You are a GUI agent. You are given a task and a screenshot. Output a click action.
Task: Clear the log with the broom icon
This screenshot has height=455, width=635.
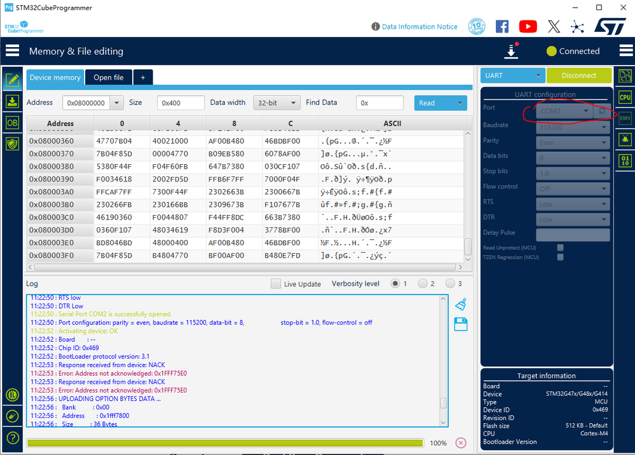point(461,304)
